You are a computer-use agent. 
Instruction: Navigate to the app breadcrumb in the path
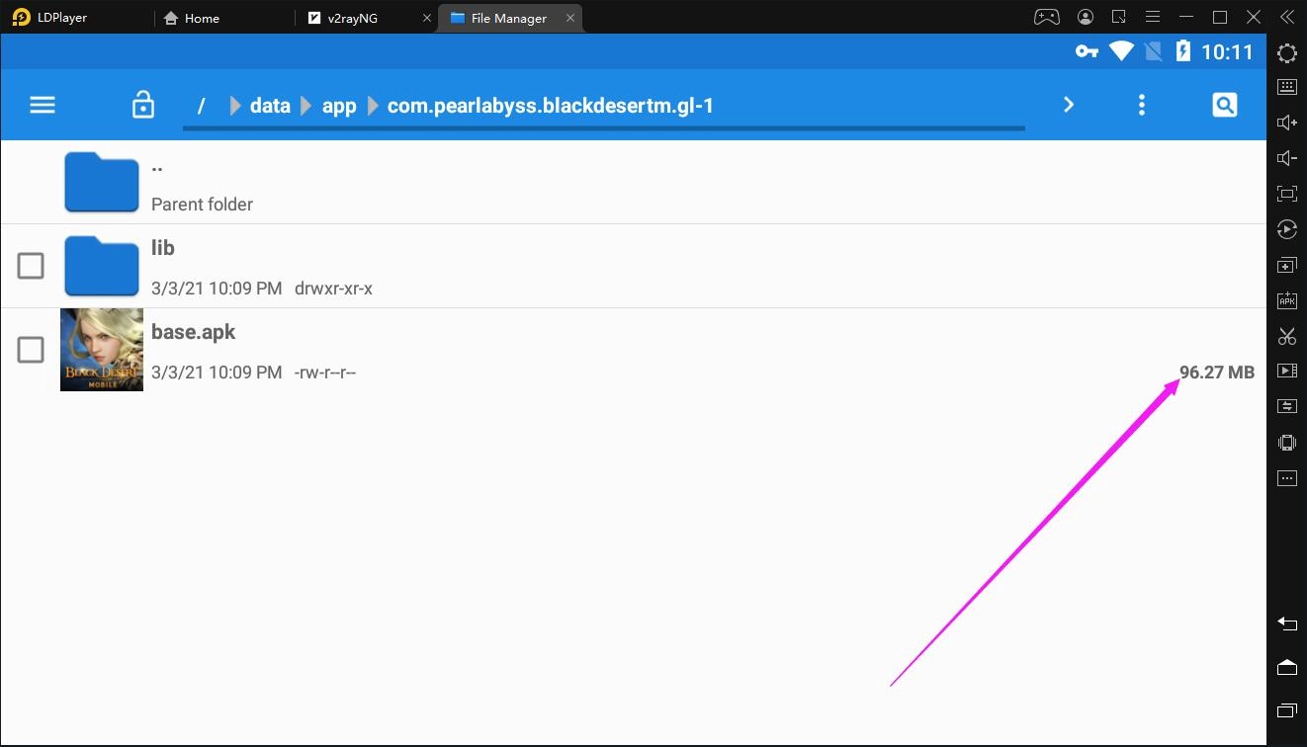point(339,105)
